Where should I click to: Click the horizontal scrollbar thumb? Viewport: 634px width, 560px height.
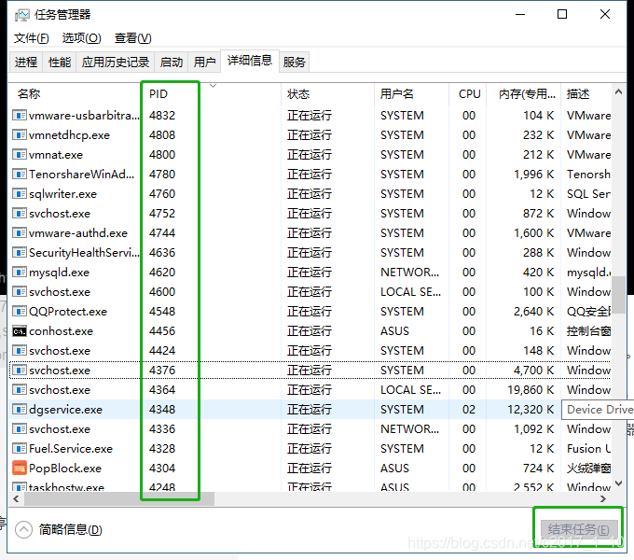tap(119, 499)
